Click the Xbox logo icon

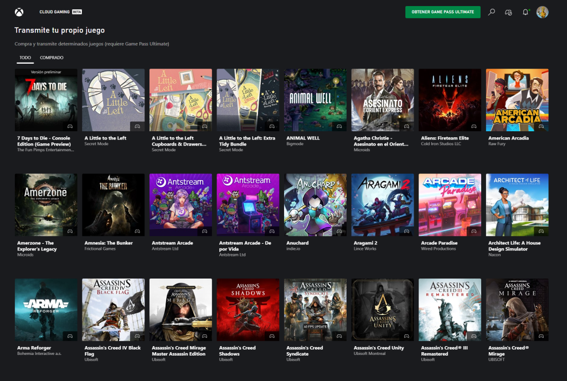19,12
